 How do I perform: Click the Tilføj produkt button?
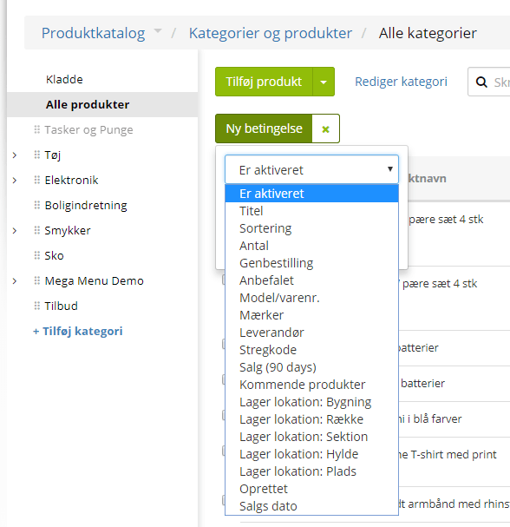(264, 82)
